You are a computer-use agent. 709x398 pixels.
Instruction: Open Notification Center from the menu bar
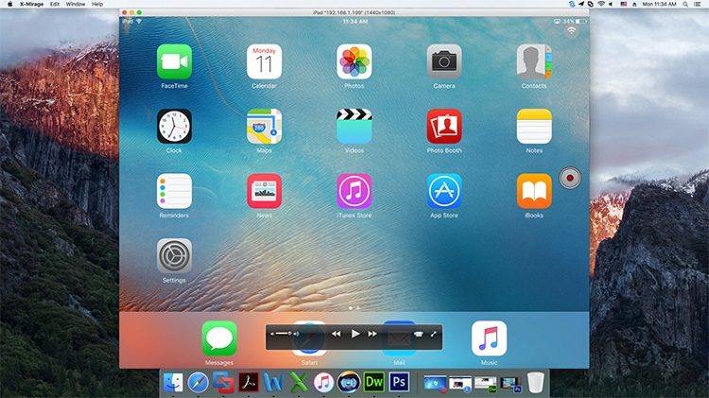(698, 4)
